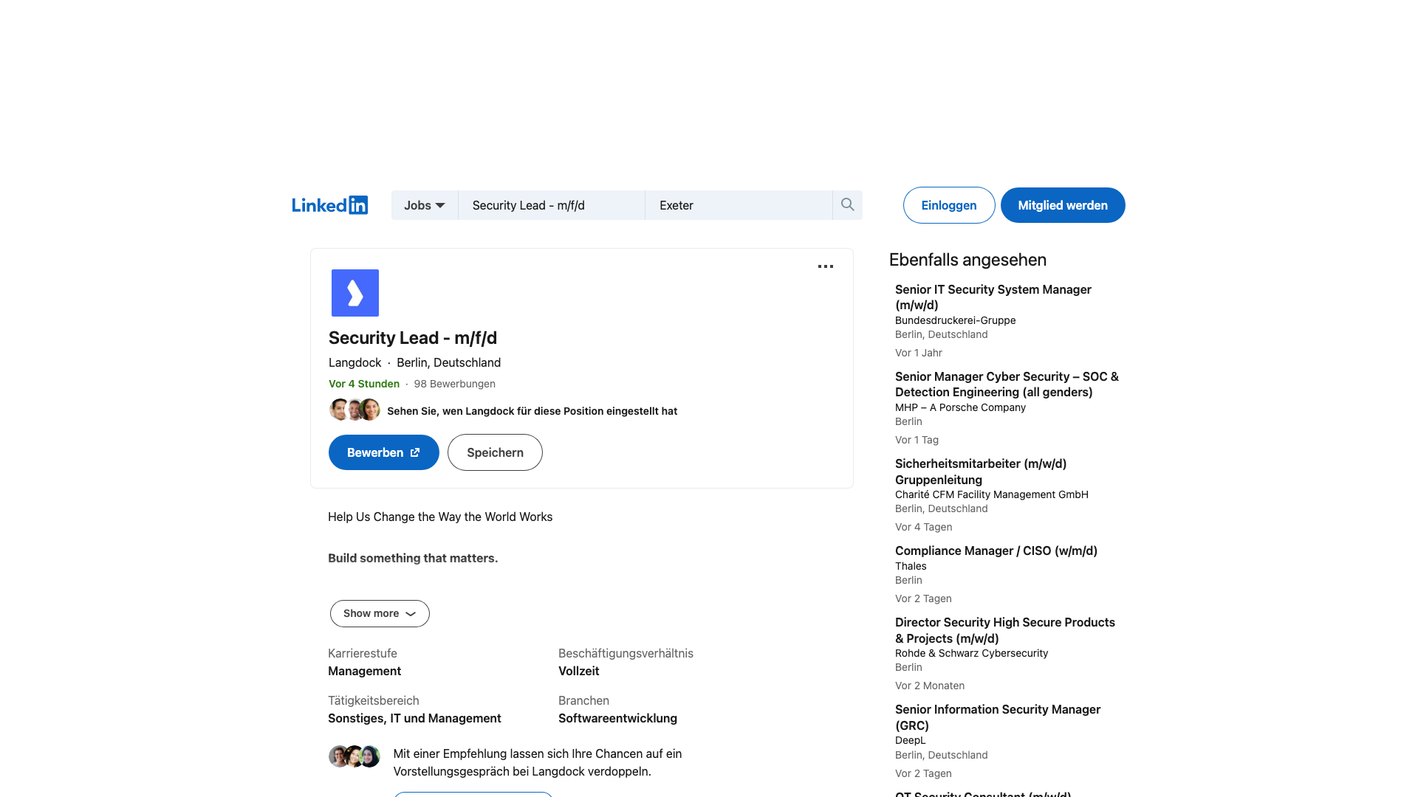The height and width of the screenshot is (797, 1418).
Task: Click the 'Vor 2 Monaten' timestamp
Action: pyautogui.click(x=930, y=686)
